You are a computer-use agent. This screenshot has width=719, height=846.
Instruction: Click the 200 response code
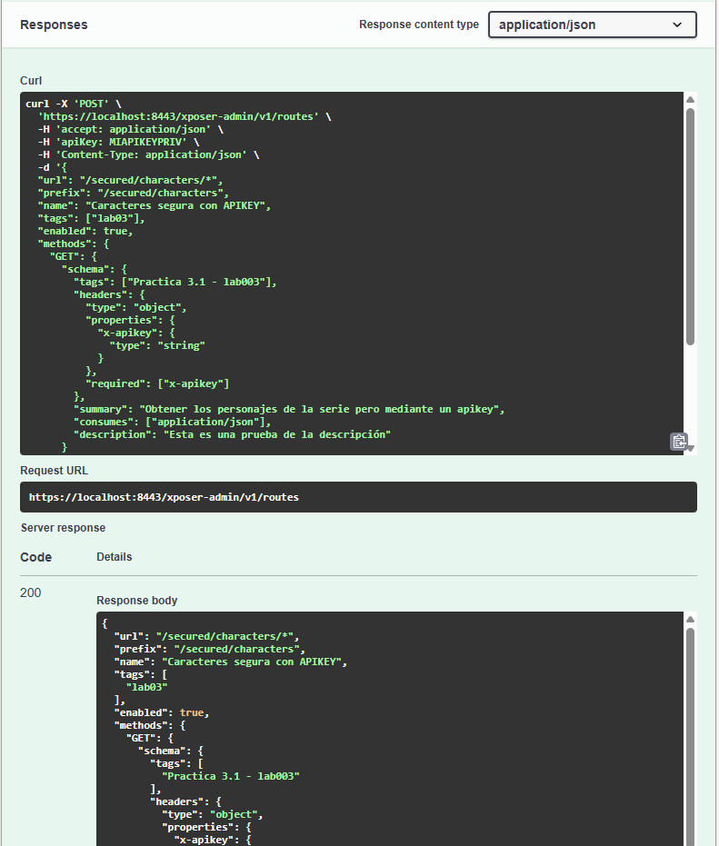coord(31,593)
